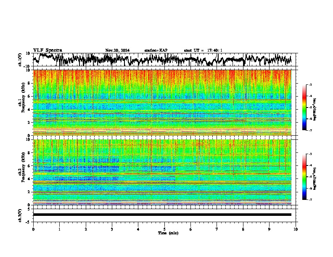Click the ch.3(V) axis label

coord(20,215)
